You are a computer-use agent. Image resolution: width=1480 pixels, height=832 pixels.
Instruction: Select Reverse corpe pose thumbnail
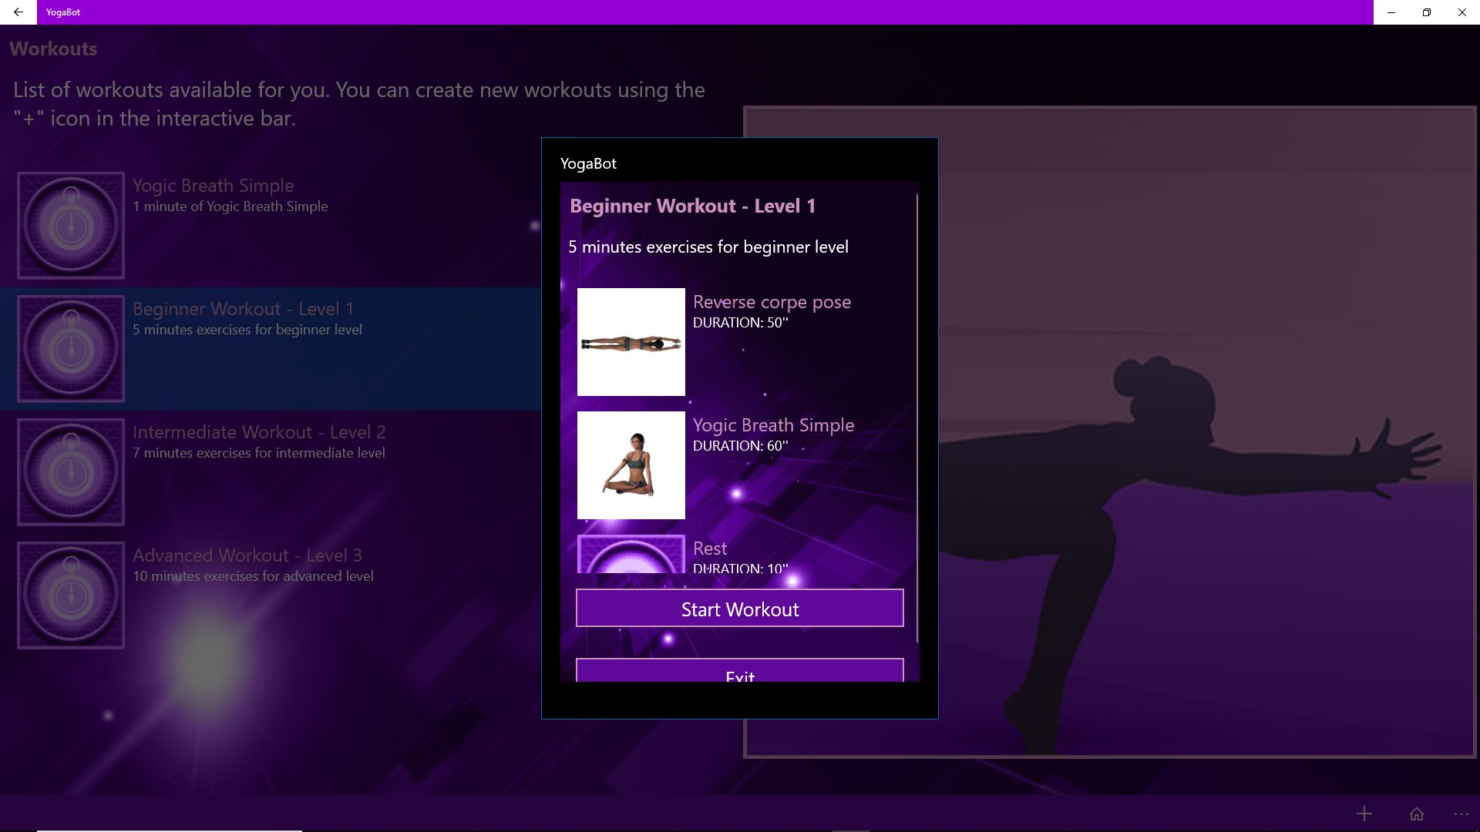pyautogui.click(x=631, y=342)
